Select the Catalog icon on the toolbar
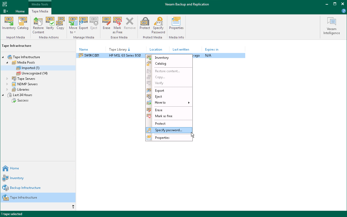This screenshot has height=217, width=347. click(x=23, y=23)
